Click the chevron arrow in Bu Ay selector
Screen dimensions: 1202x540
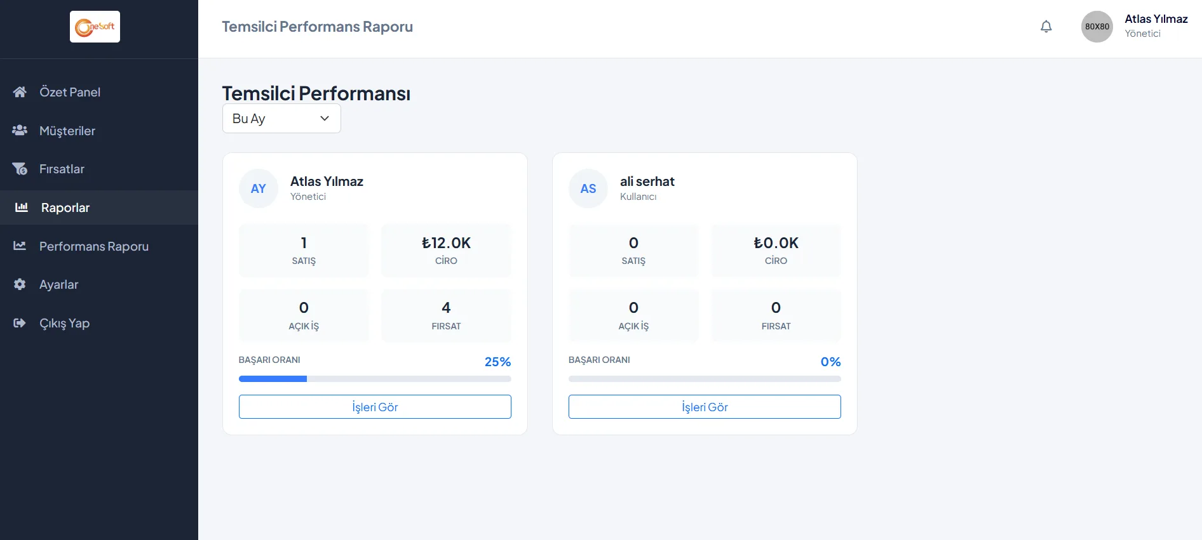(325, 119)
